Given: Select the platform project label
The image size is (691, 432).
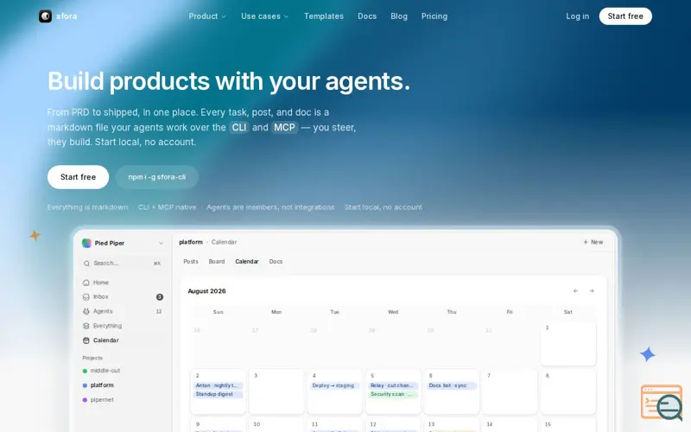Looking at the screenshot, I should pos(102,385).
